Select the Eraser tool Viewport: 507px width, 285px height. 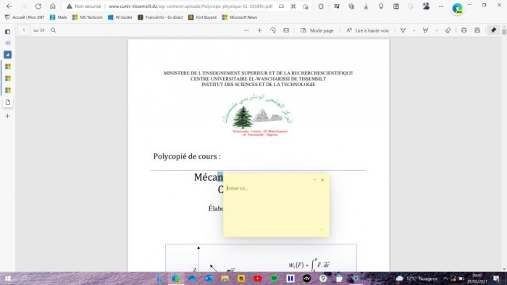[x=448, y=30]
